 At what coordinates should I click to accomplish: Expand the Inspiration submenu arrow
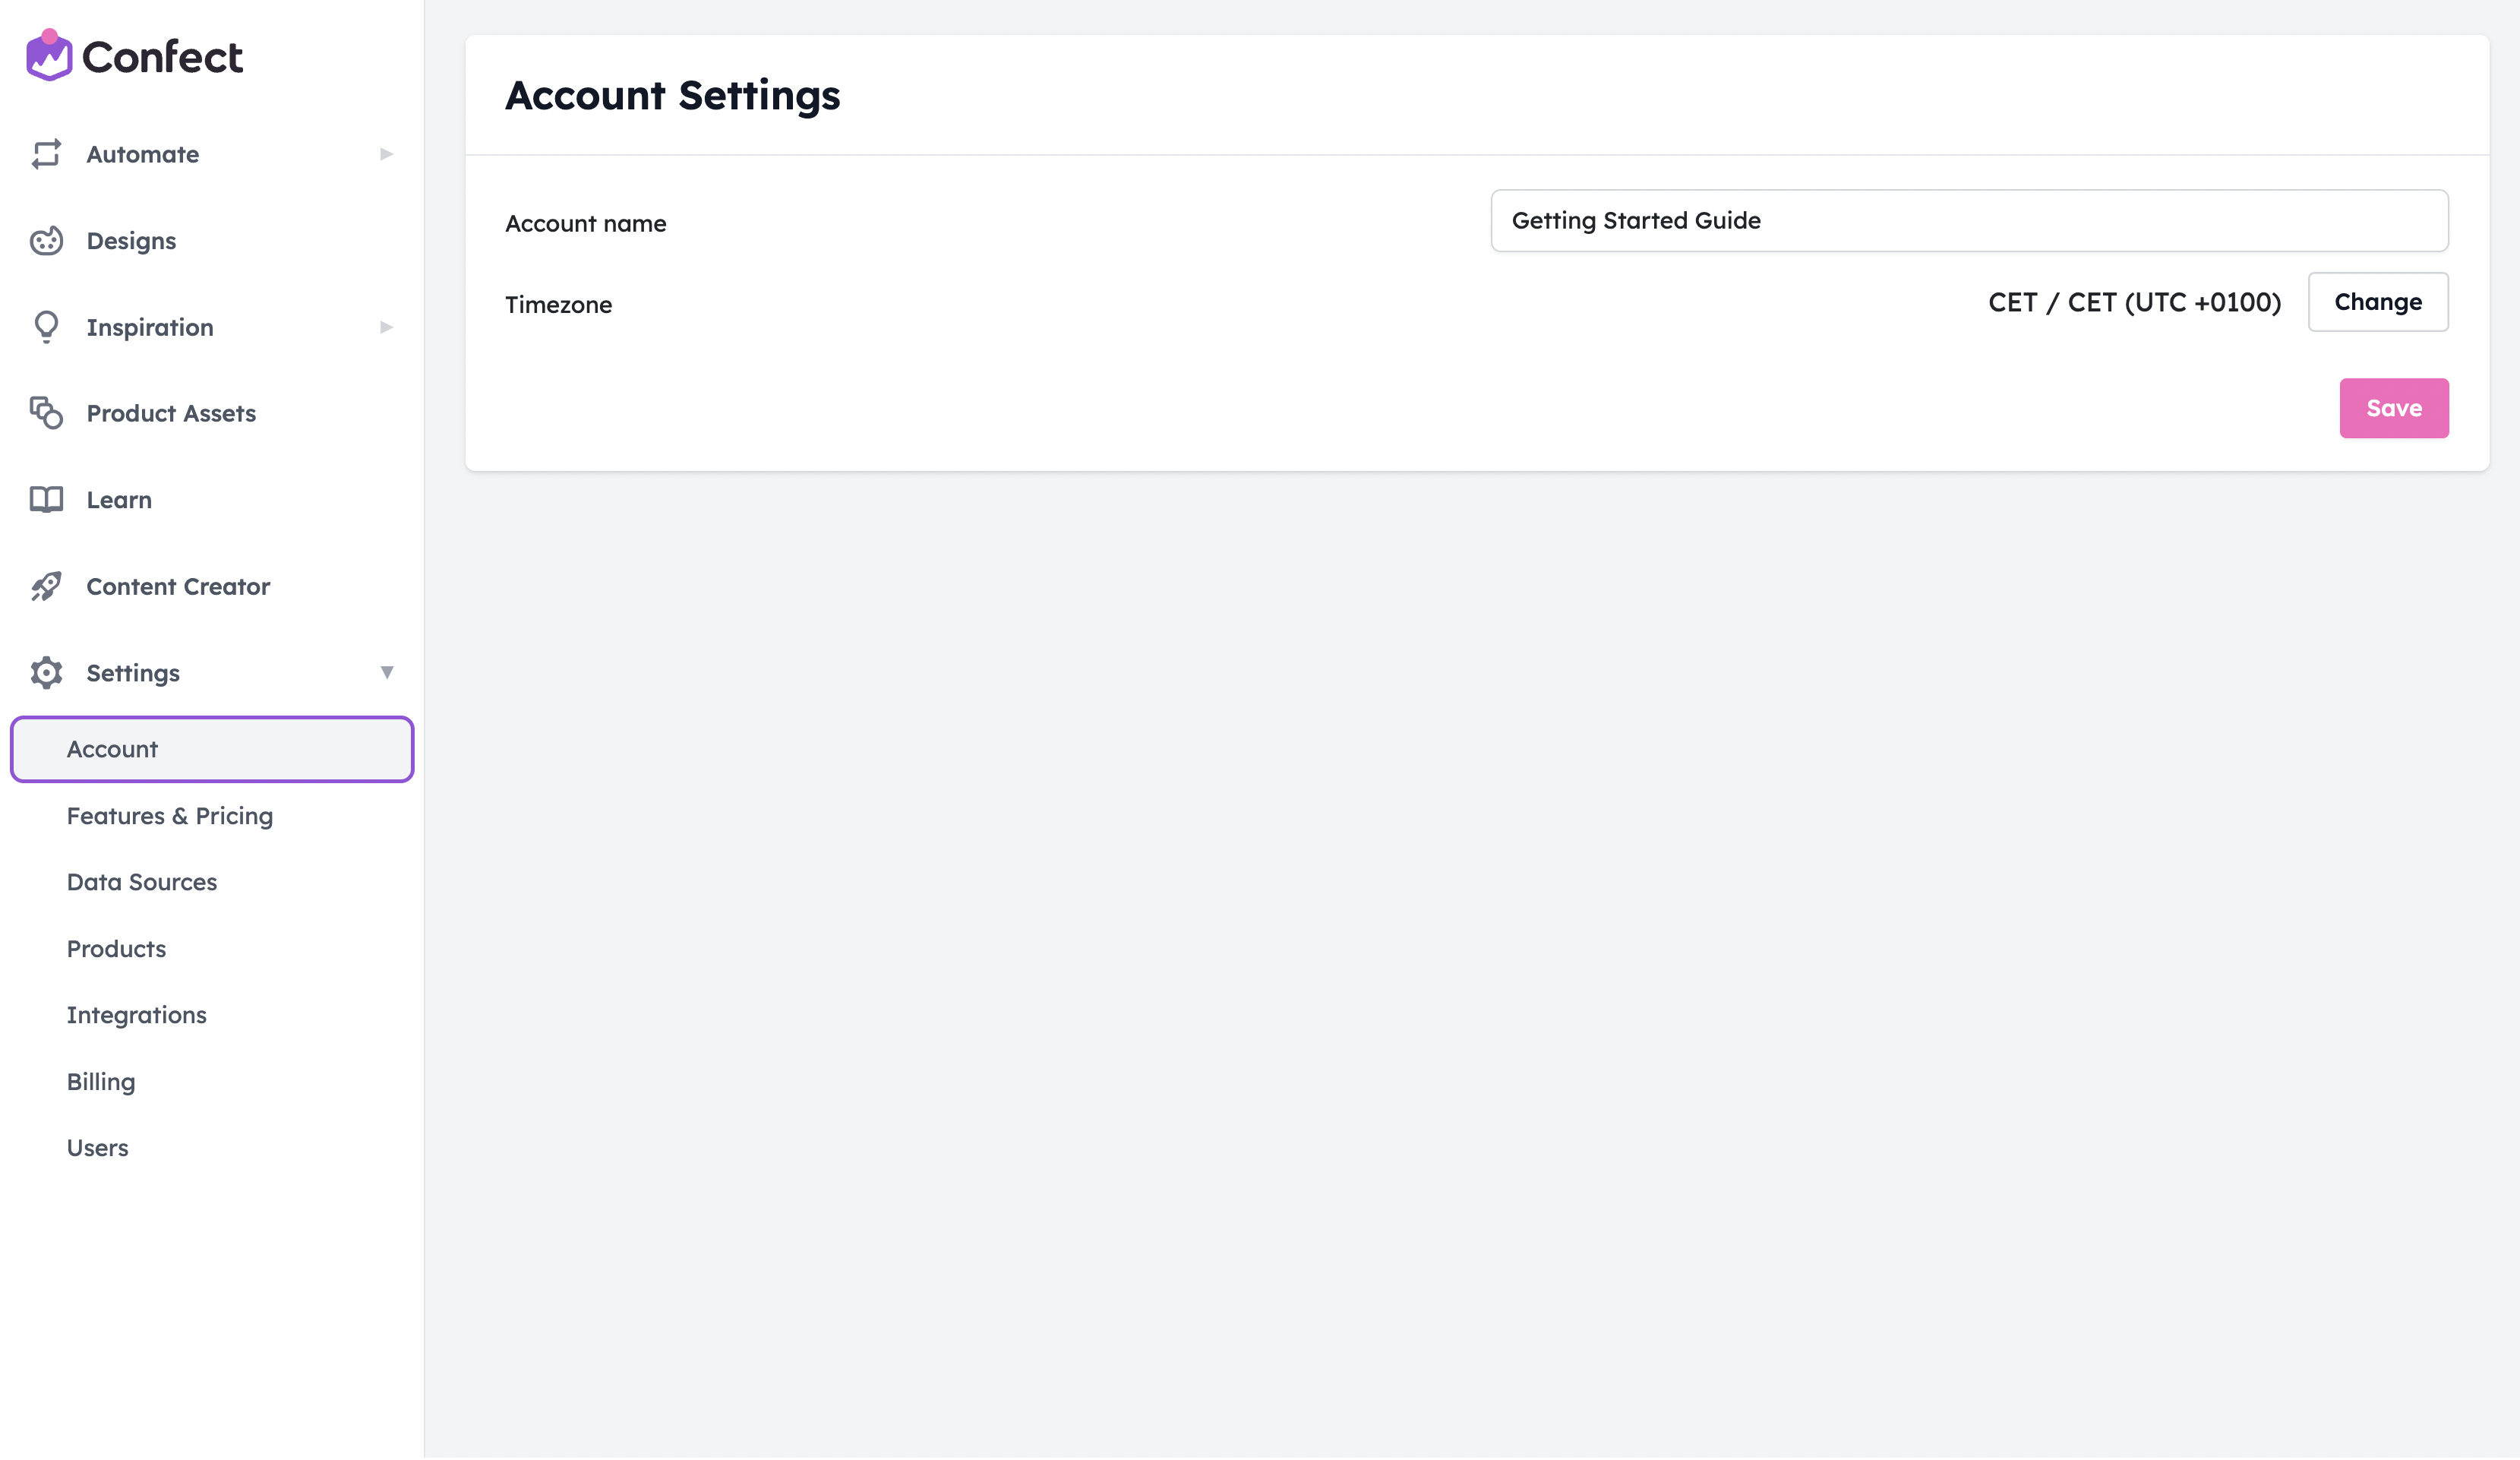click(x=386, y=327)
